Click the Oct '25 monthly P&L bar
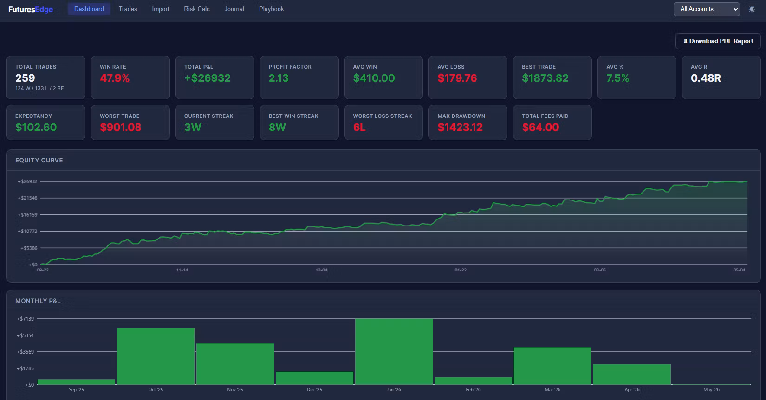The height and width of the screenshot is (400, 766). click(x=156, y=356)
